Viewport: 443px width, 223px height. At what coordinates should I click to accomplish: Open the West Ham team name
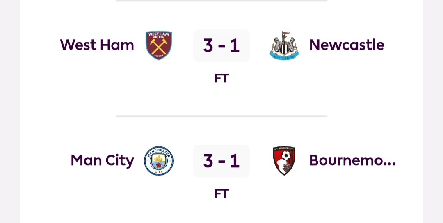pyautogui.click(x=97, y=45)
